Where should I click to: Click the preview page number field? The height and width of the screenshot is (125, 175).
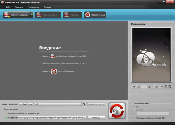coord(144,87)
